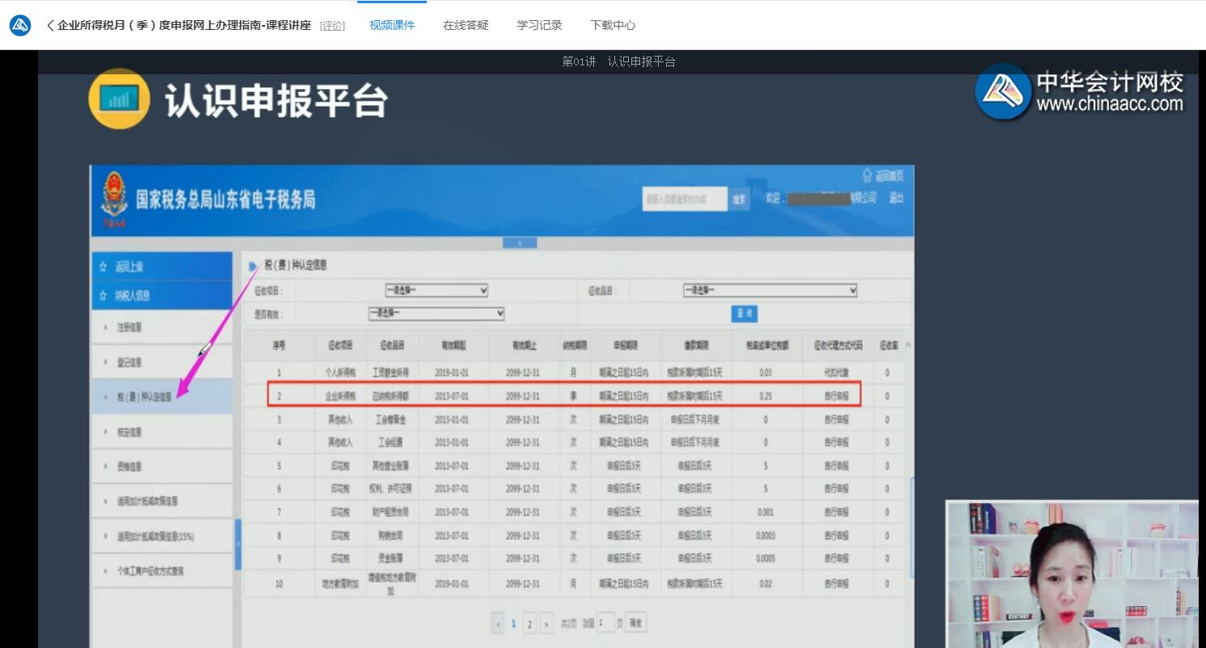This screenshot has height=648, width=1206.
Task: Open the 是否有效 dropdown
Action: click(x=436, y=313)
